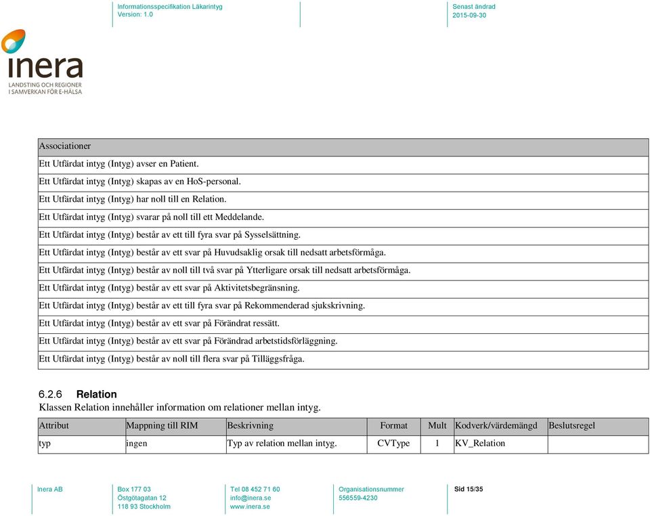The image size is (650, 516).
Task: Select row ending 'skapas av en HoS-personal.'
Action: tap(343, 182)
